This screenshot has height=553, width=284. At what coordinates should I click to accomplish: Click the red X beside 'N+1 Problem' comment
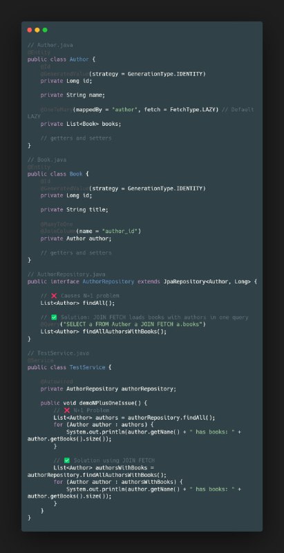tap(67, 410)
